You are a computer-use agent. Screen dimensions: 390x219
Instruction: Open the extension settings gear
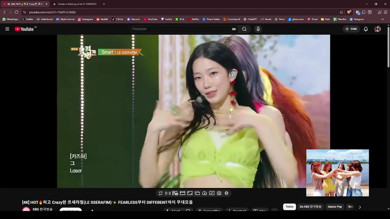coord(226,193)
